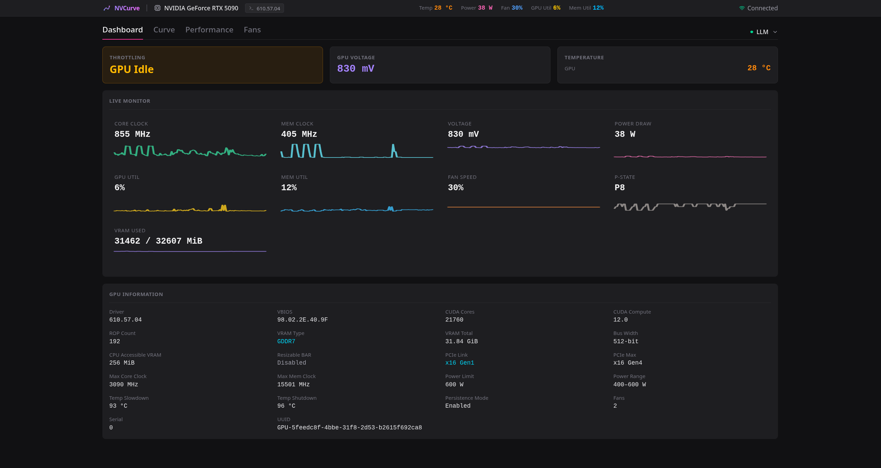
Task: Click the GPU Voltage 830 mV card value
Action: (x=356, y=69)
